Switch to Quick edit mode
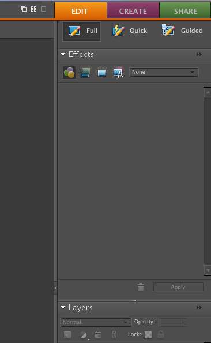Image resolution: width=211 pixels, height=343 pixels. click(x=129, y=31)
